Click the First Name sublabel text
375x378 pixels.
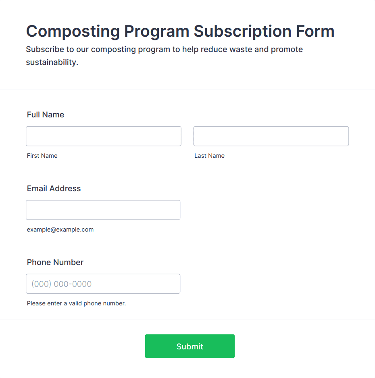coord(42,156)
